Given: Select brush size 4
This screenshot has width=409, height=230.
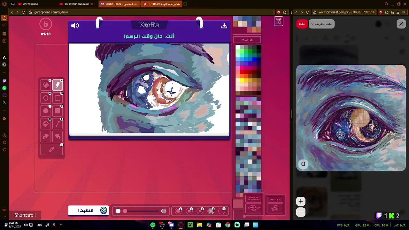Looking at the screenshot, I should [x=189, y=211].
